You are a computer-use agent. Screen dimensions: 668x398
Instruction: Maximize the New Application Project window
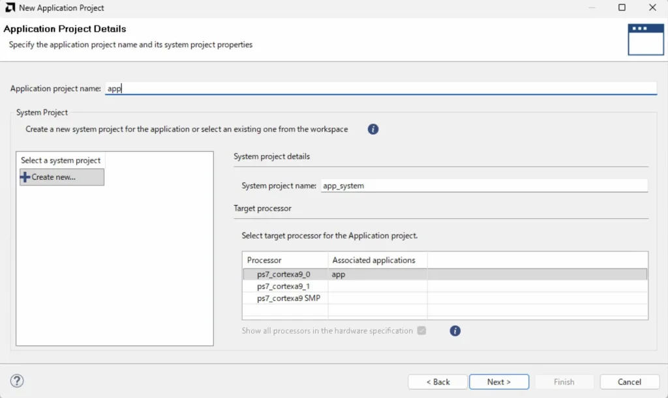(622, 8)
